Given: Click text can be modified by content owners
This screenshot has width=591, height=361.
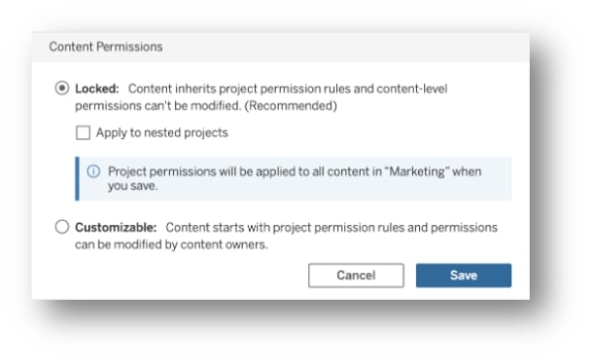Looking at the screenshot, I should pos(172,245).
